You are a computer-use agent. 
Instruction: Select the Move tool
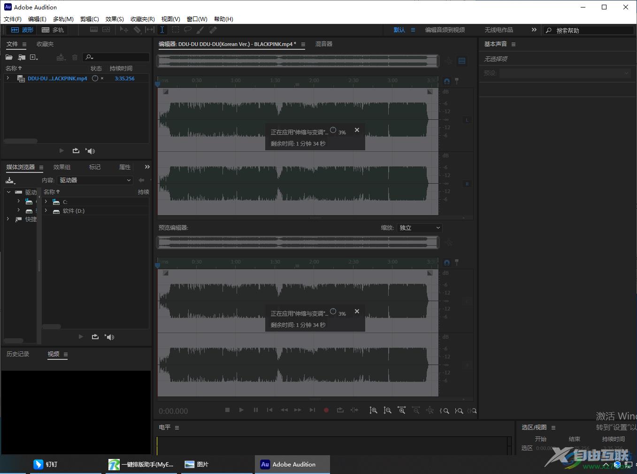coord(124,30)
